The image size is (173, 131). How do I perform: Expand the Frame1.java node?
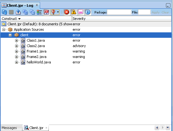(x=16, y=52)
